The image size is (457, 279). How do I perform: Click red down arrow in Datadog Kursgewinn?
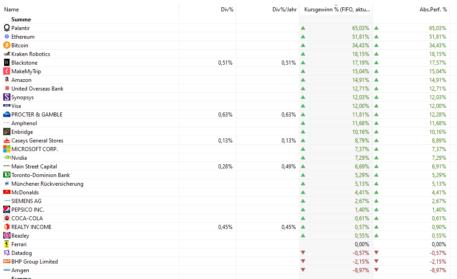click(x=303, y=253)
